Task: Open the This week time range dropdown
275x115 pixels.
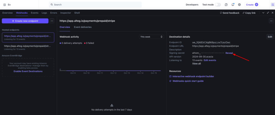Action: click(x=151, y=37)
